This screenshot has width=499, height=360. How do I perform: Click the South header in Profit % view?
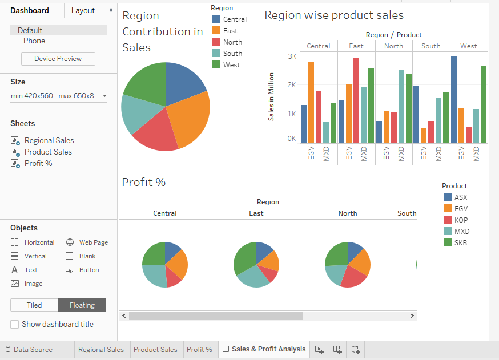[407, 213]
